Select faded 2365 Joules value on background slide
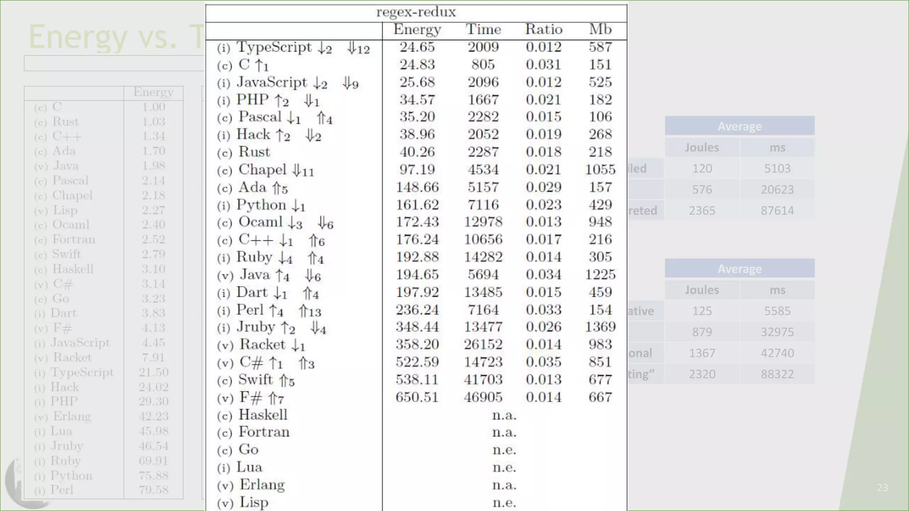The image size is (909, 511). coord(702,211)
